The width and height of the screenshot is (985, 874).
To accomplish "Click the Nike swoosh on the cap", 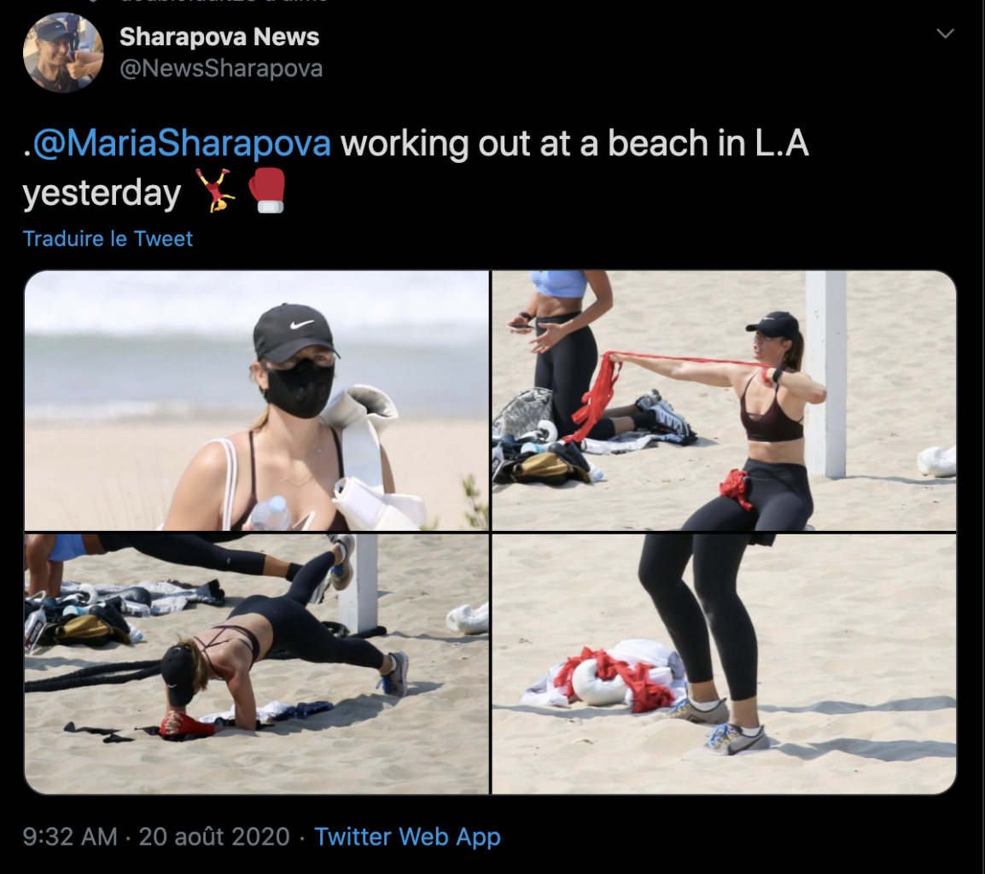I will pyautogui.click(x=303, y=324).
